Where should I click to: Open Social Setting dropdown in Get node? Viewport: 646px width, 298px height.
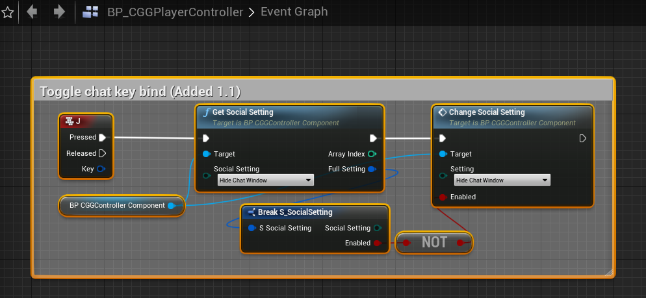click(265, 180)
